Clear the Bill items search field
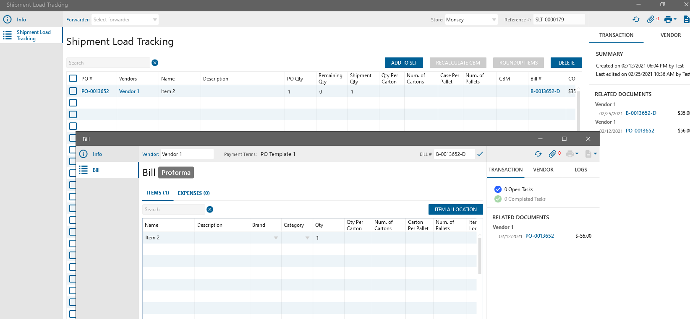 coord(210,210)
